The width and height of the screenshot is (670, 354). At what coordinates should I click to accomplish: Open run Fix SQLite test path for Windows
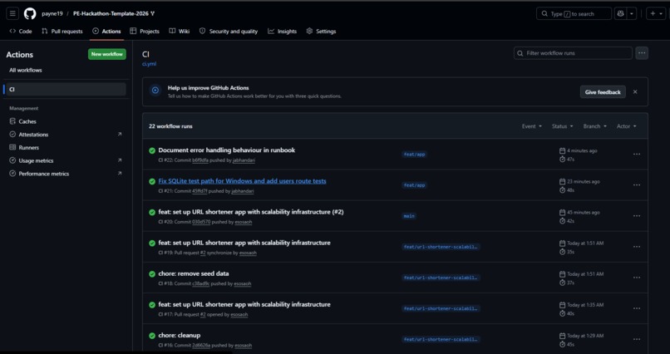point(242,181)
